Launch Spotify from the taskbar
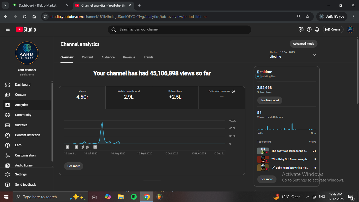Viewport: 359px width, 202px height. click(134, 197)
